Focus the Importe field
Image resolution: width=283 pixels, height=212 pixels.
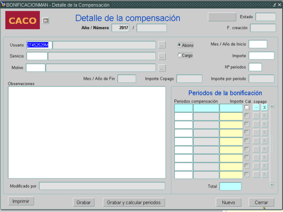pyautogui.click(x=261, y=55)
